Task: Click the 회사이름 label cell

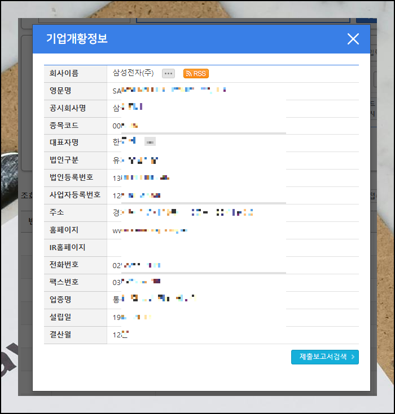Action: 76,74
